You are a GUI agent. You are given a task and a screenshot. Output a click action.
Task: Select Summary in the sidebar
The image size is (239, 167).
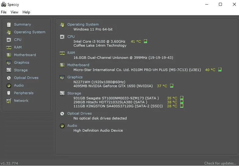23,24
